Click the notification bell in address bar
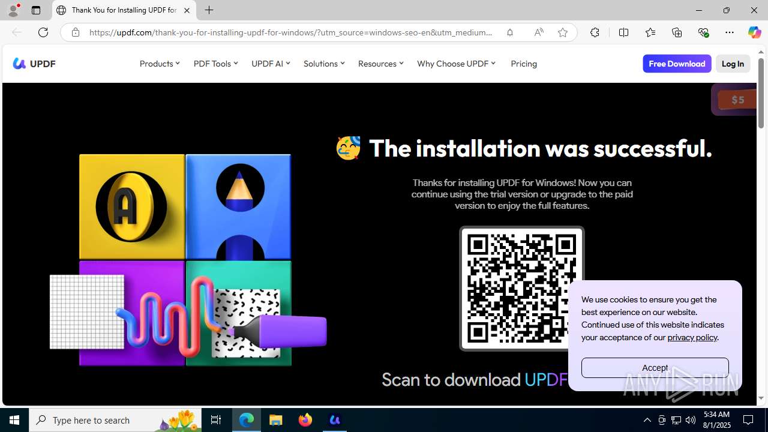768x432 pixels. [x=510, y=32]
